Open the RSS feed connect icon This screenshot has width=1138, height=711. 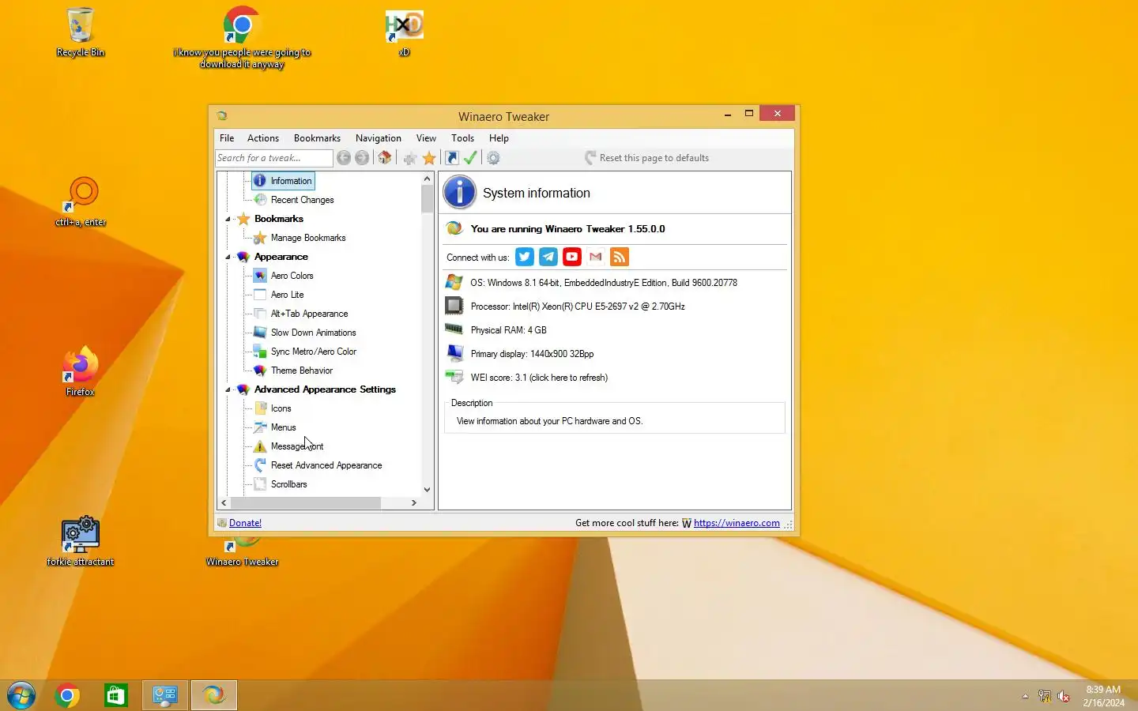620,257
